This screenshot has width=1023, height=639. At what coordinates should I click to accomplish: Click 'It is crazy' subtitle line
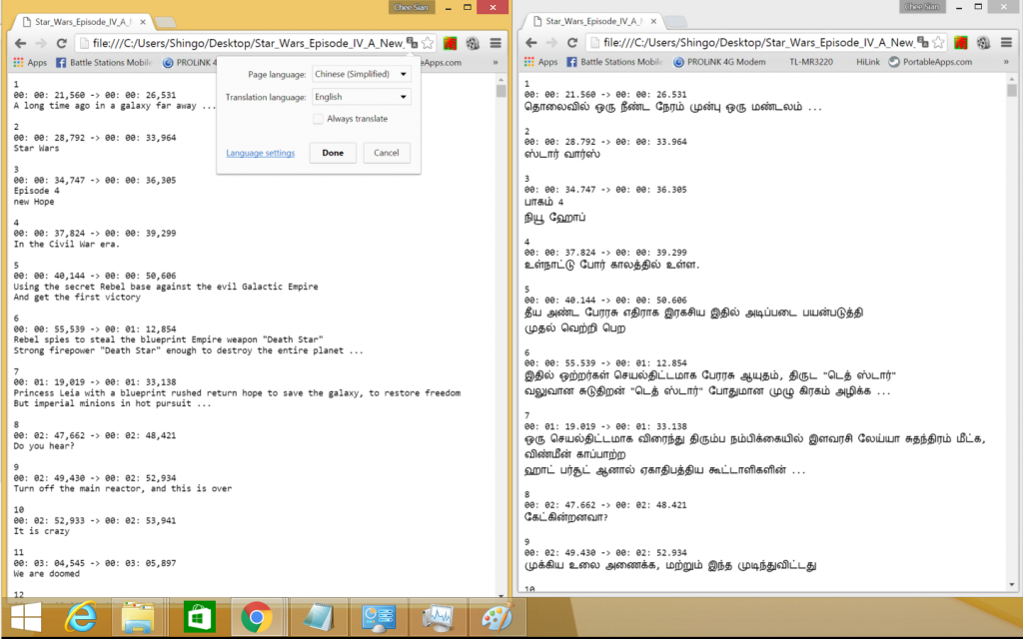[x=41, y=531]
